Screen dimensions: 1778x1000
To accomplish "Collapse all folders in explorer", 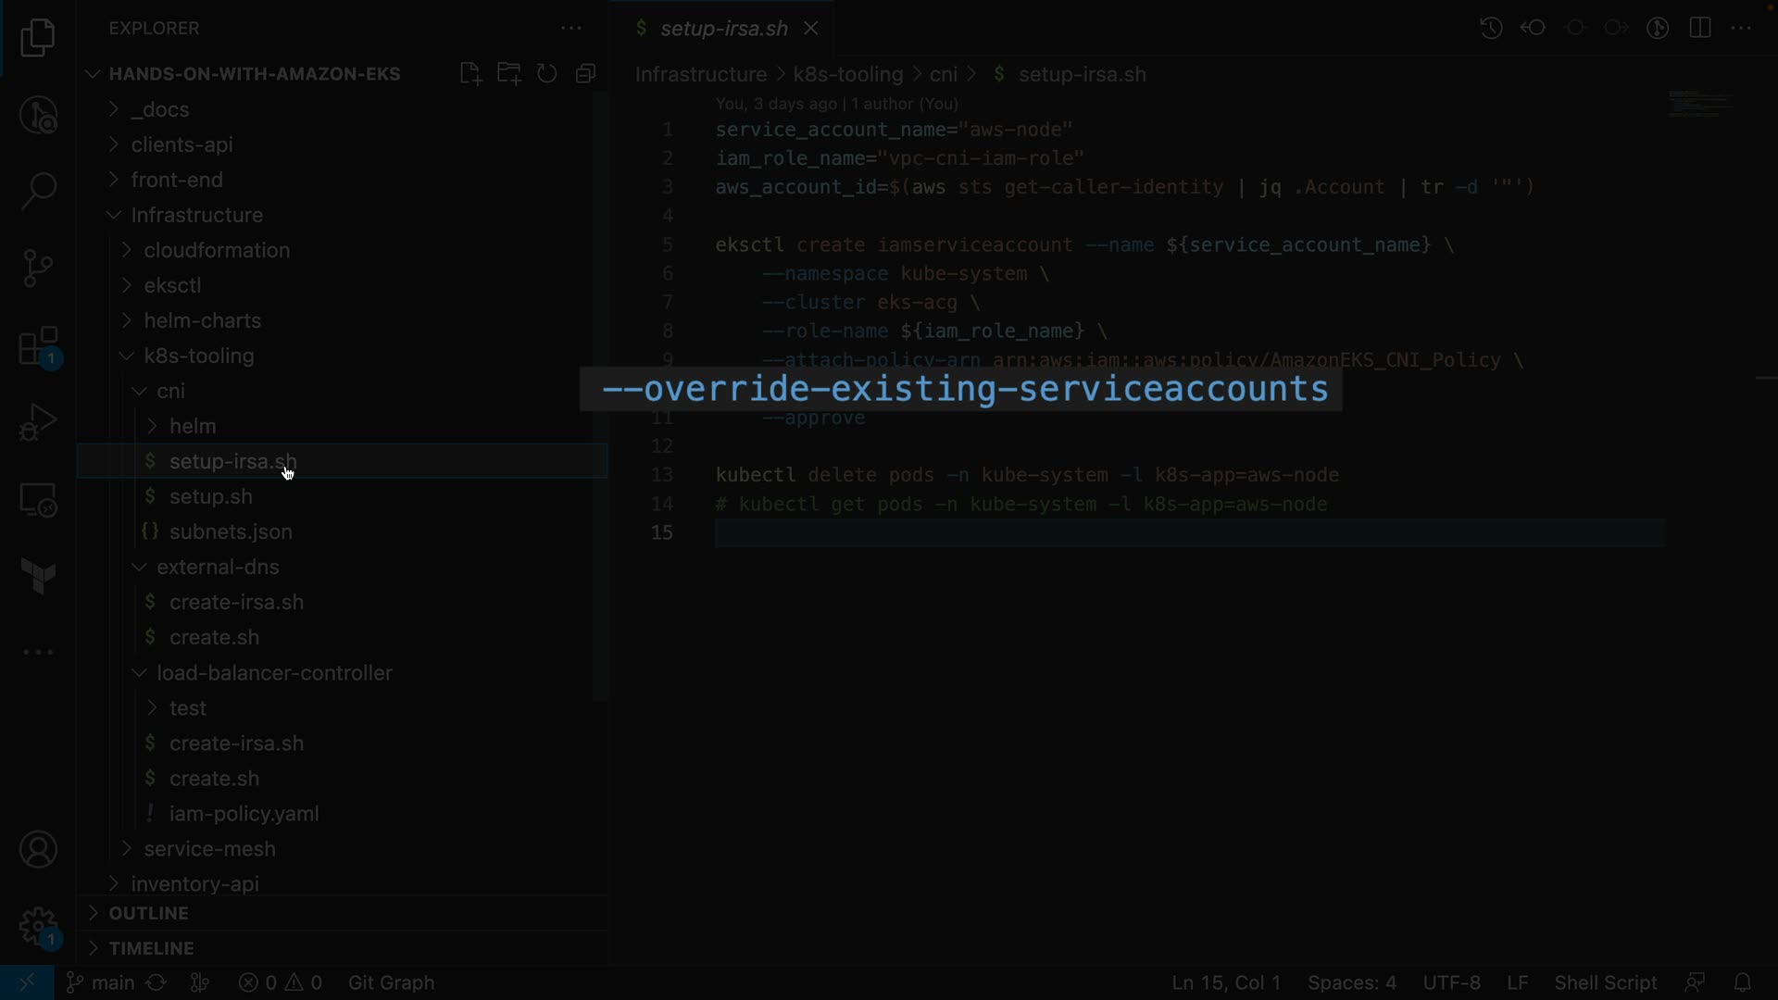I will pyautogui.click(x=585, y=74).
